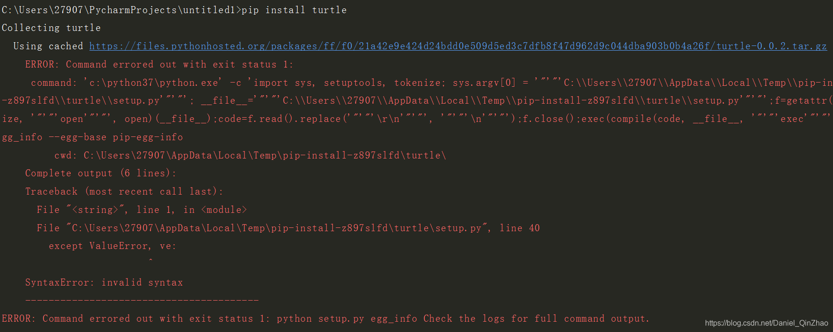Click the 'pip install turtle' command text
The width and height of the screenshot is (833, 332).
pos(294,10)
